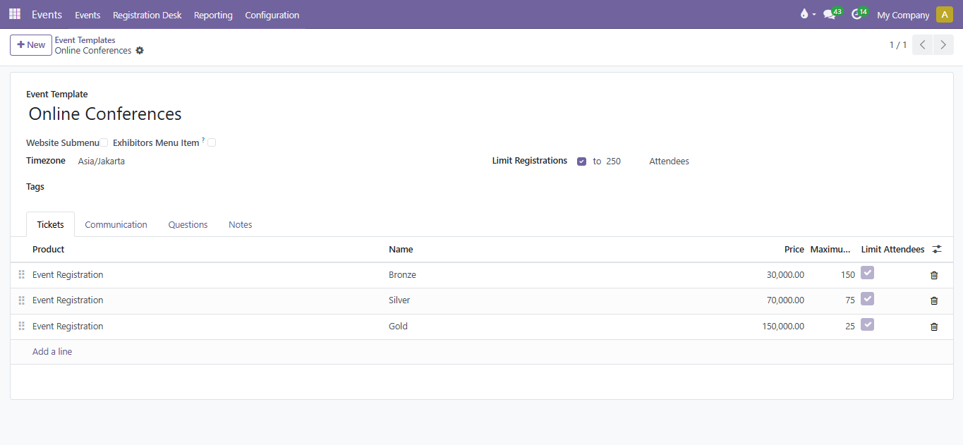The height and width of the screenshot is (445, 963).
Task: Open the Reporting menu
Action: click(x=213, y=15)
